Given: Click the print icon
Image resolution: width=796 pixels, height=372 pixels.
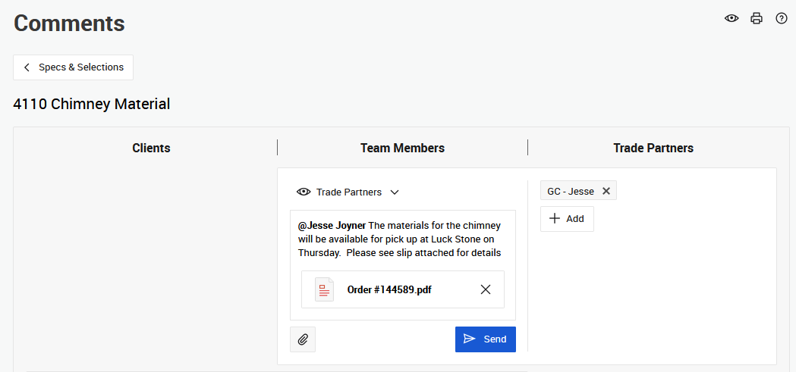Looking at the screenshot, I should (x=757, y=18).
